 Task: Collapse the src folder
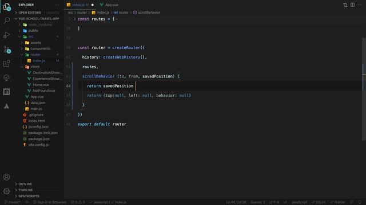point(31,36)
